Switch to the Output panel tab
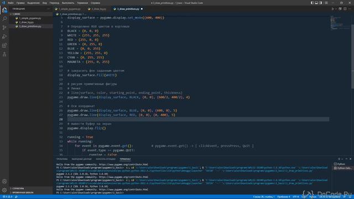Image resolution: width=354 pixels, height=199 pixels. (x=81, y=159)
